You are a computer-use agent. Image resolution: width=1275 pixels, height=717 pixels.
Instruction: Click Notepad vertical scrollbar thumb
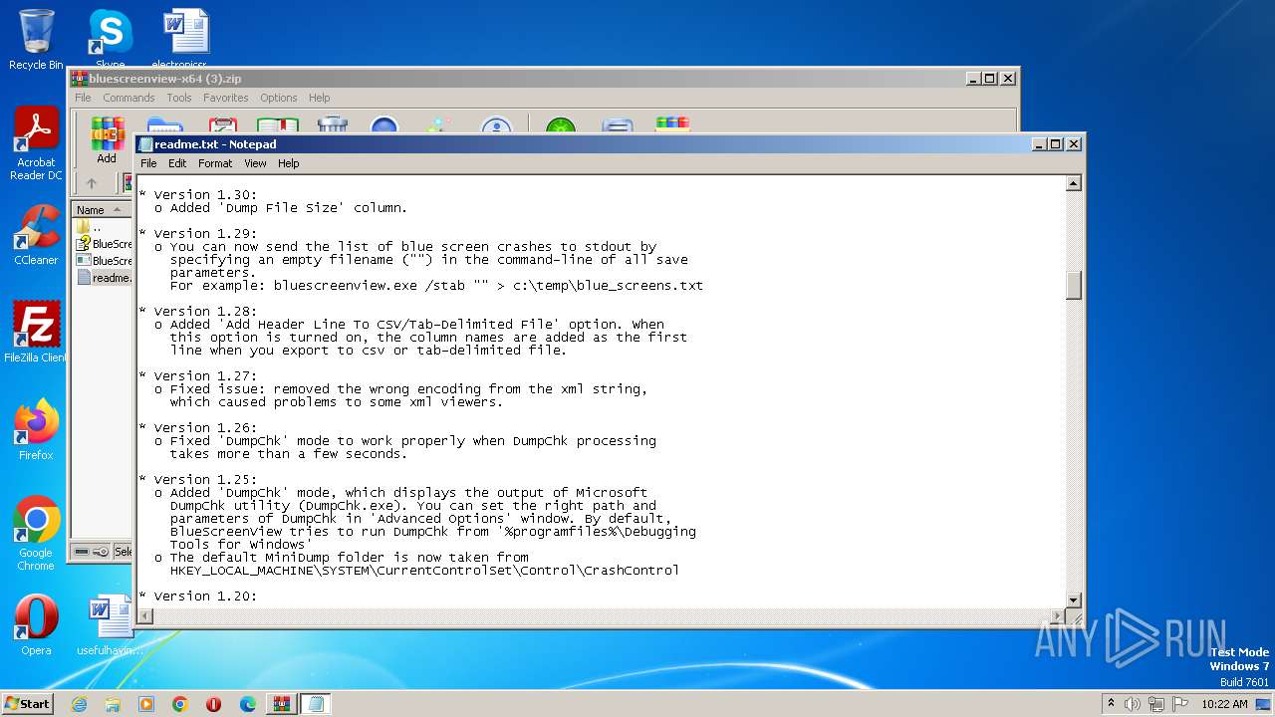(1074, 285)
